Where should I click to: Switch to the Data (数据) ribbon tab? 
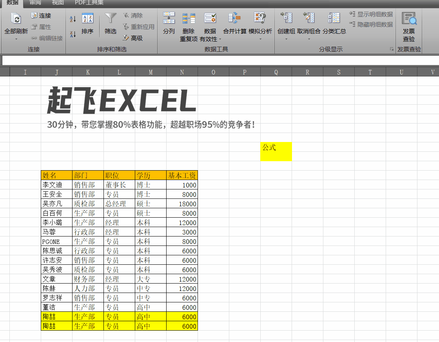[x=13, y=3]
